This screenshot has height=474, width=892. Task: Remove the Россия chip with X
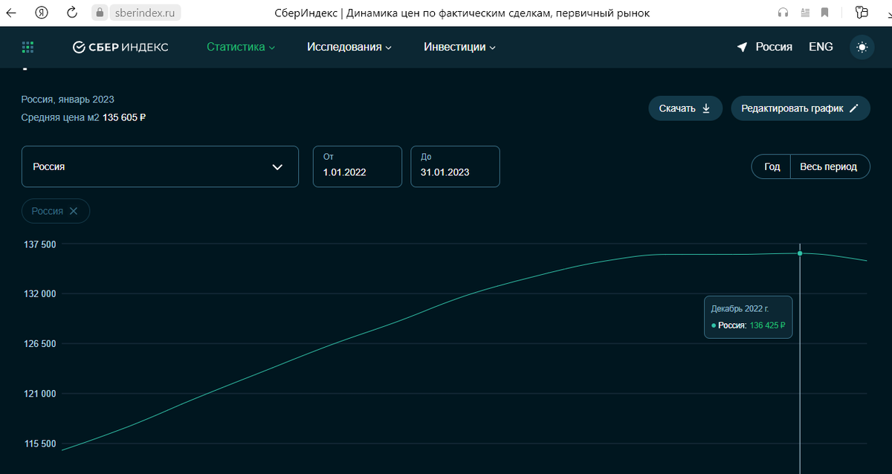click(74, 211)
